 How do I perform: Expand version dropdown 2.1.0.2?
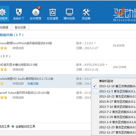(95, 43)
